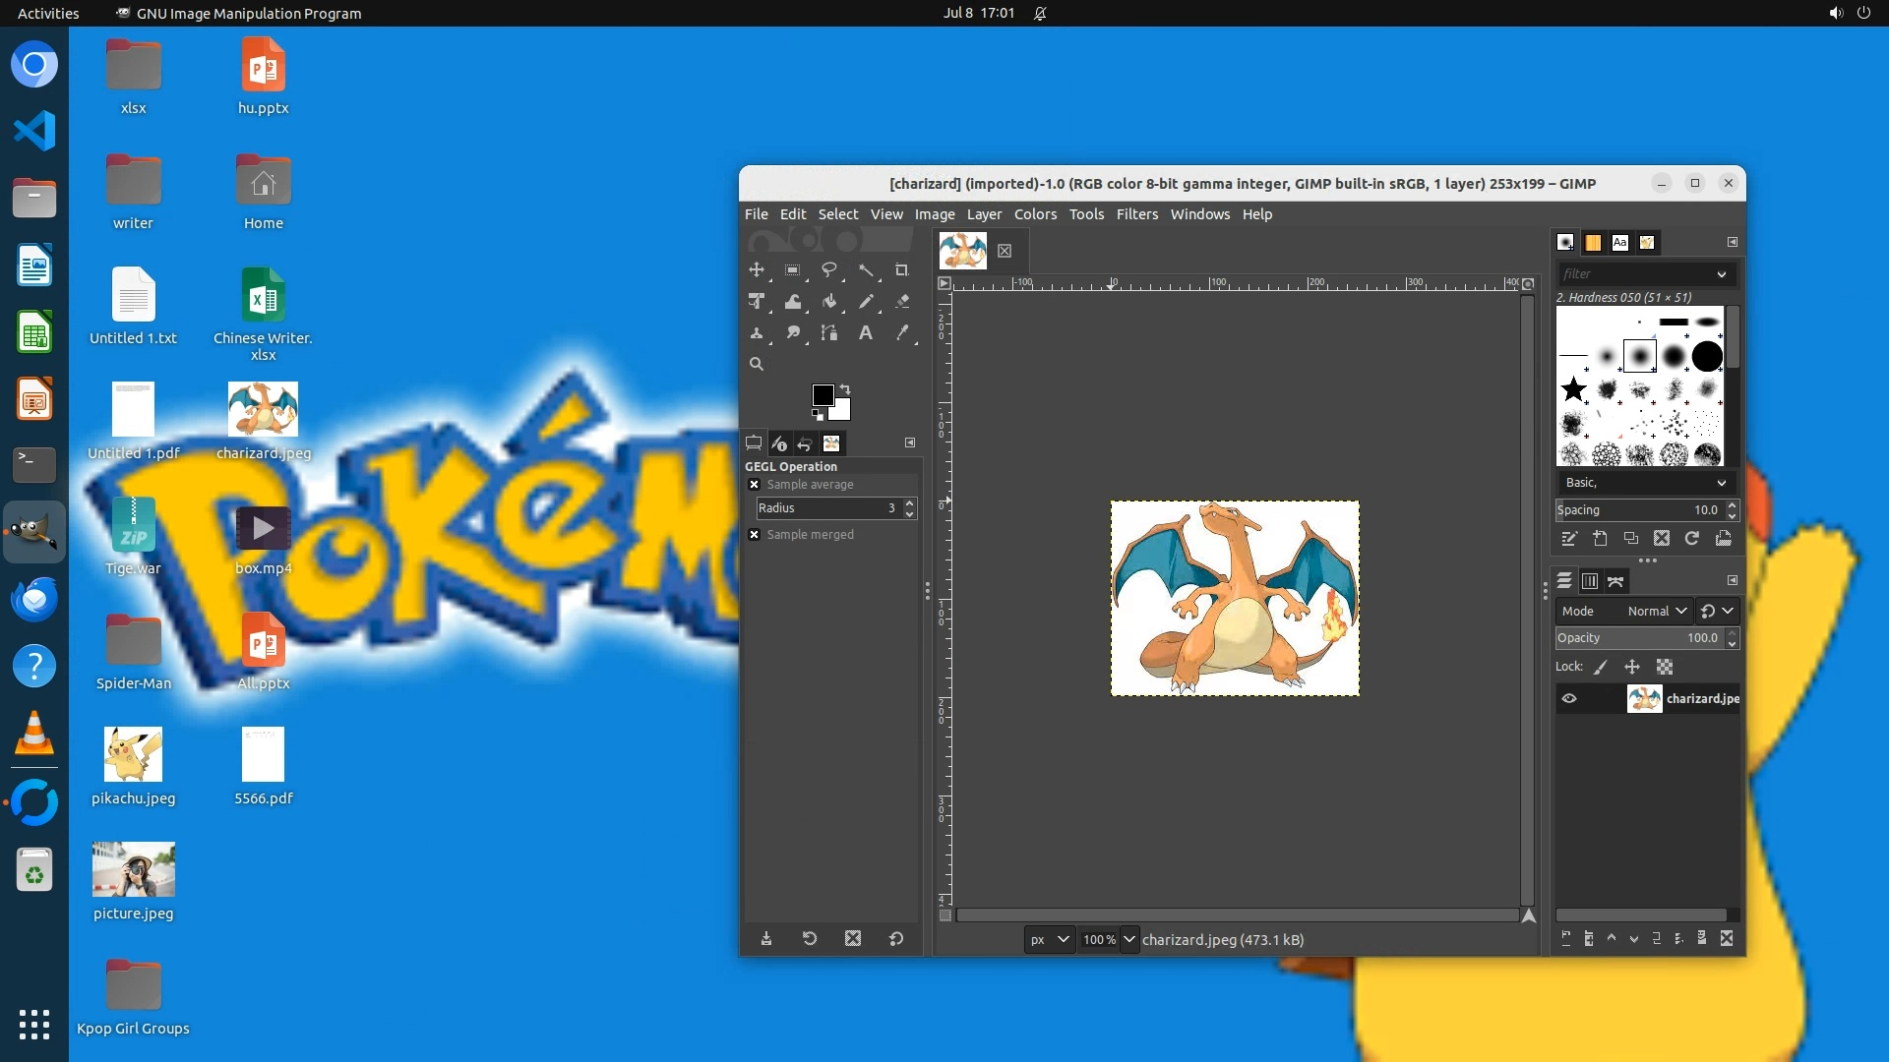Toggle the Sample average checkbox
This screenshot has height=1062, width=1889.
pos(755,485)
